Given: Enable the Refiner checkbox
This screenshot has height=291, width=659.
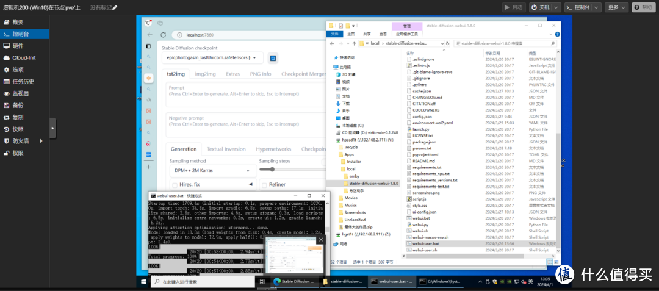Looking at the screenshot, I should click(264, 184).
